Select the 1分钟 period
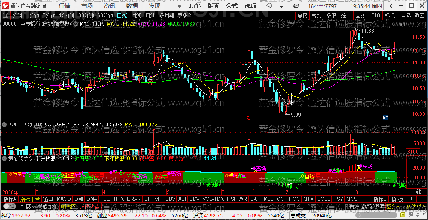428x220 pixels. [x=33, y=15]
